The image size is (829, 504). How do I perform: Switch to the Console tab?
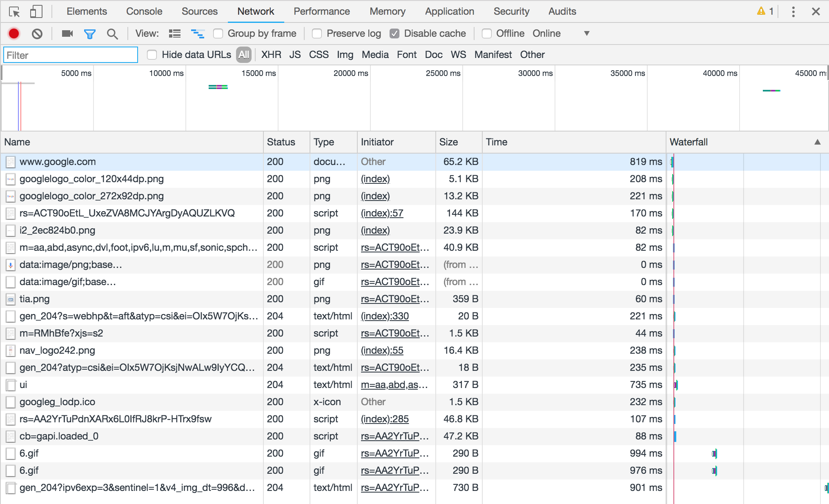tap(144, 11)
